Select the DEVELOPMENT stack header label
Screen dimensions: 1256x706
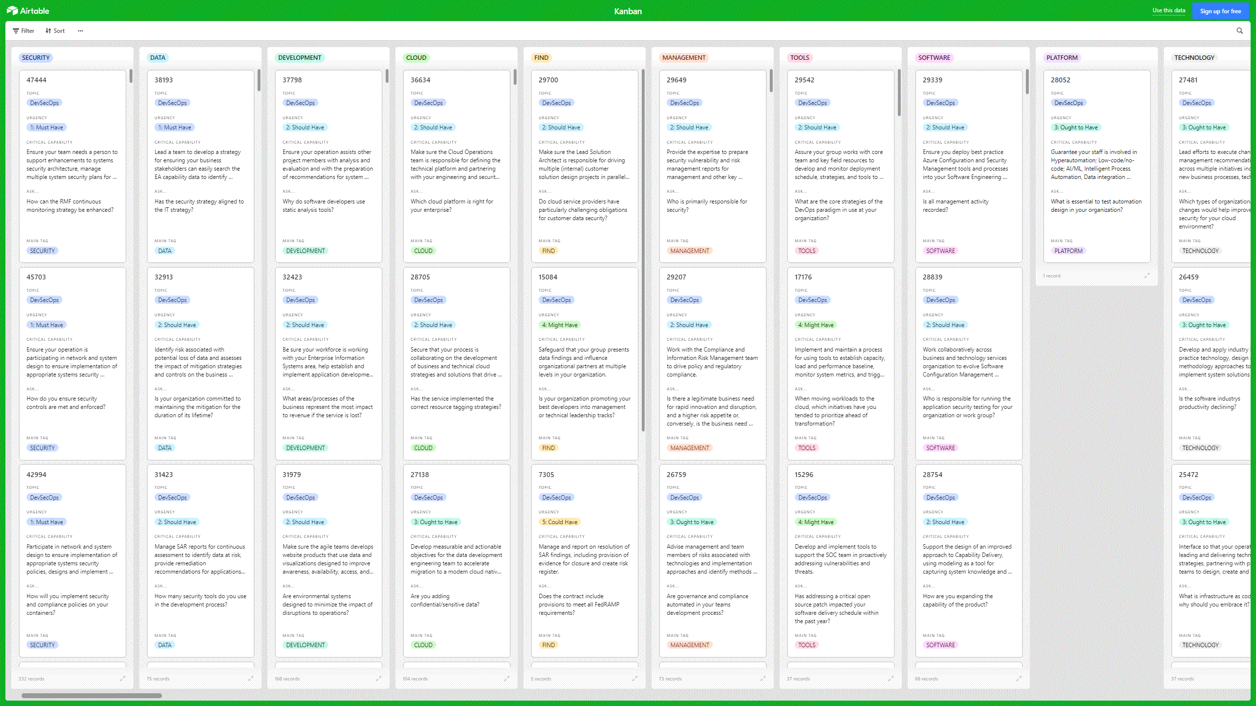(x=299, y=57)
